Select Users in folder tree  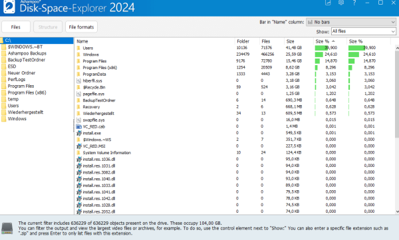click(13, 106)
